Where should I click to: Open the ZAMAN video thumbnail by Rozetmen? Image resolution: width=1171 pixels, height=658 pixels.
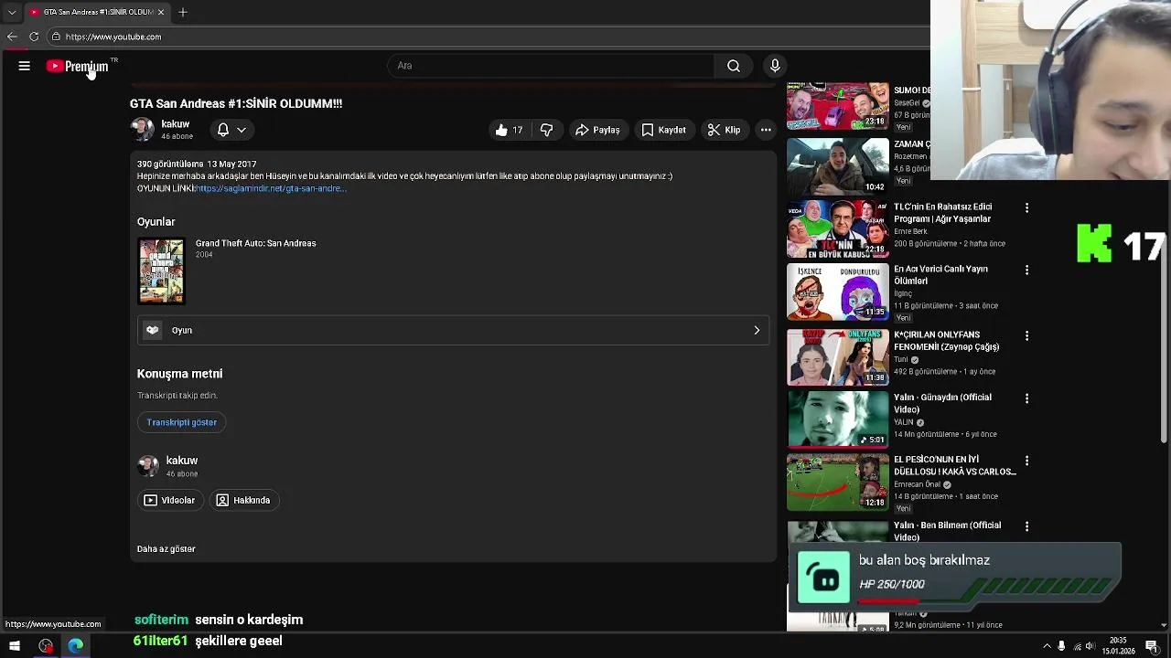(x=838, y=166)
